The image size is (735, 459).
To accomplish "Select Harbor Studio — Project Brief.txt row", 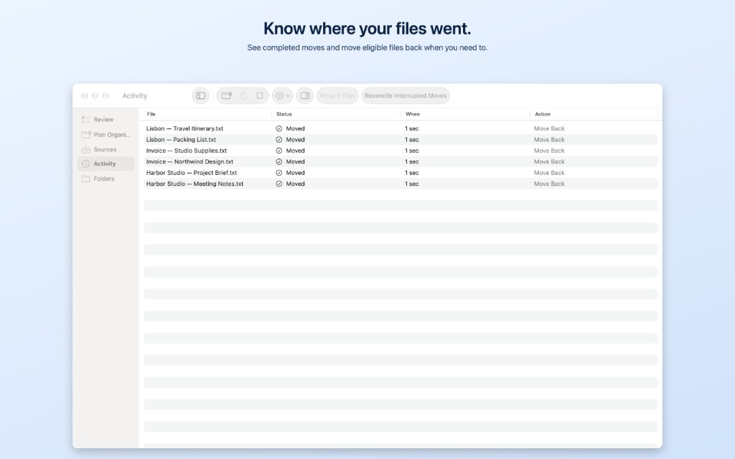I will click(401, 173).
